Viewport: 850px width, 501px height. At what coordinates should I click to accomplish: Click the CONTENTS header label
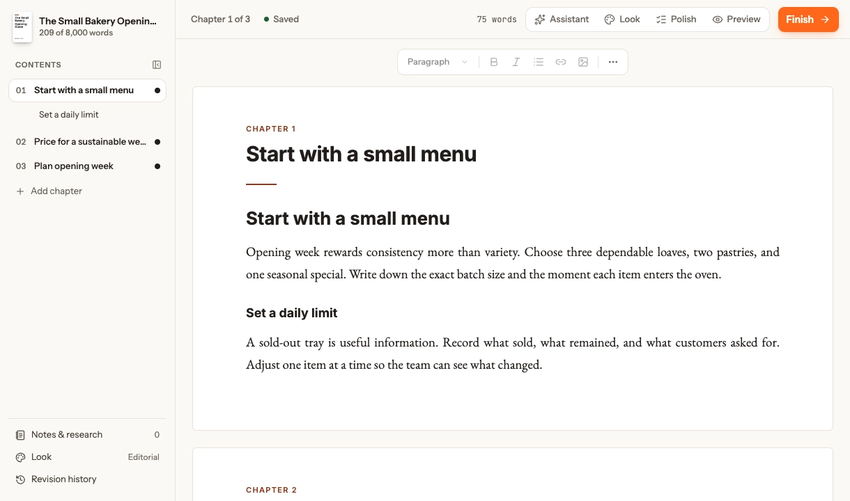(38, 65)
